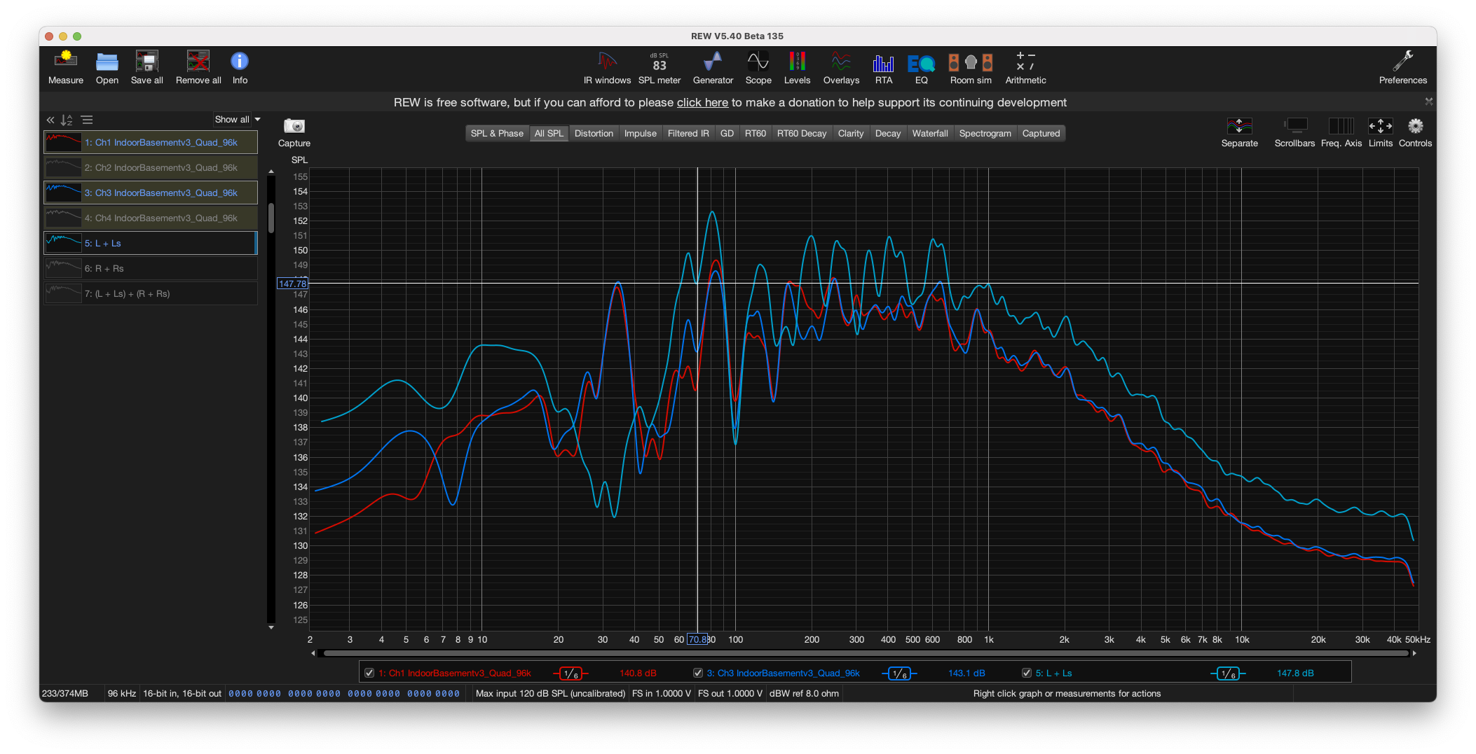The image size is (1476, 754).
Task: Open the Scope tool
Action: (x=758, y=68)
